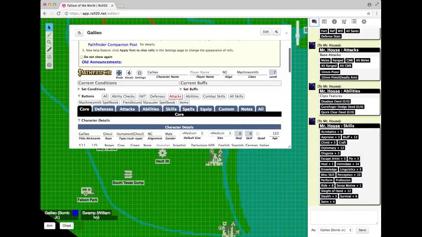Roll Deadeye Deed (0/0) in chat
422x237 pixels.
point(335,101)
